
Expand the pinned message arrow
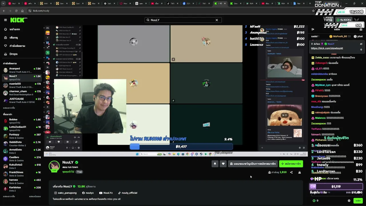pos(361,49)
